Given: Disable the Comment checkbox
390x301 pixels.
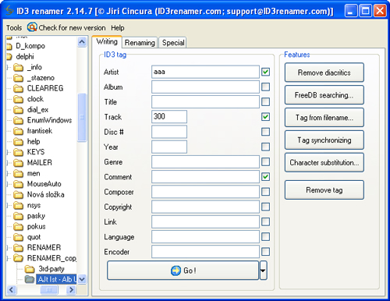Looking at the screenshot, I should [x=265, y=177].
